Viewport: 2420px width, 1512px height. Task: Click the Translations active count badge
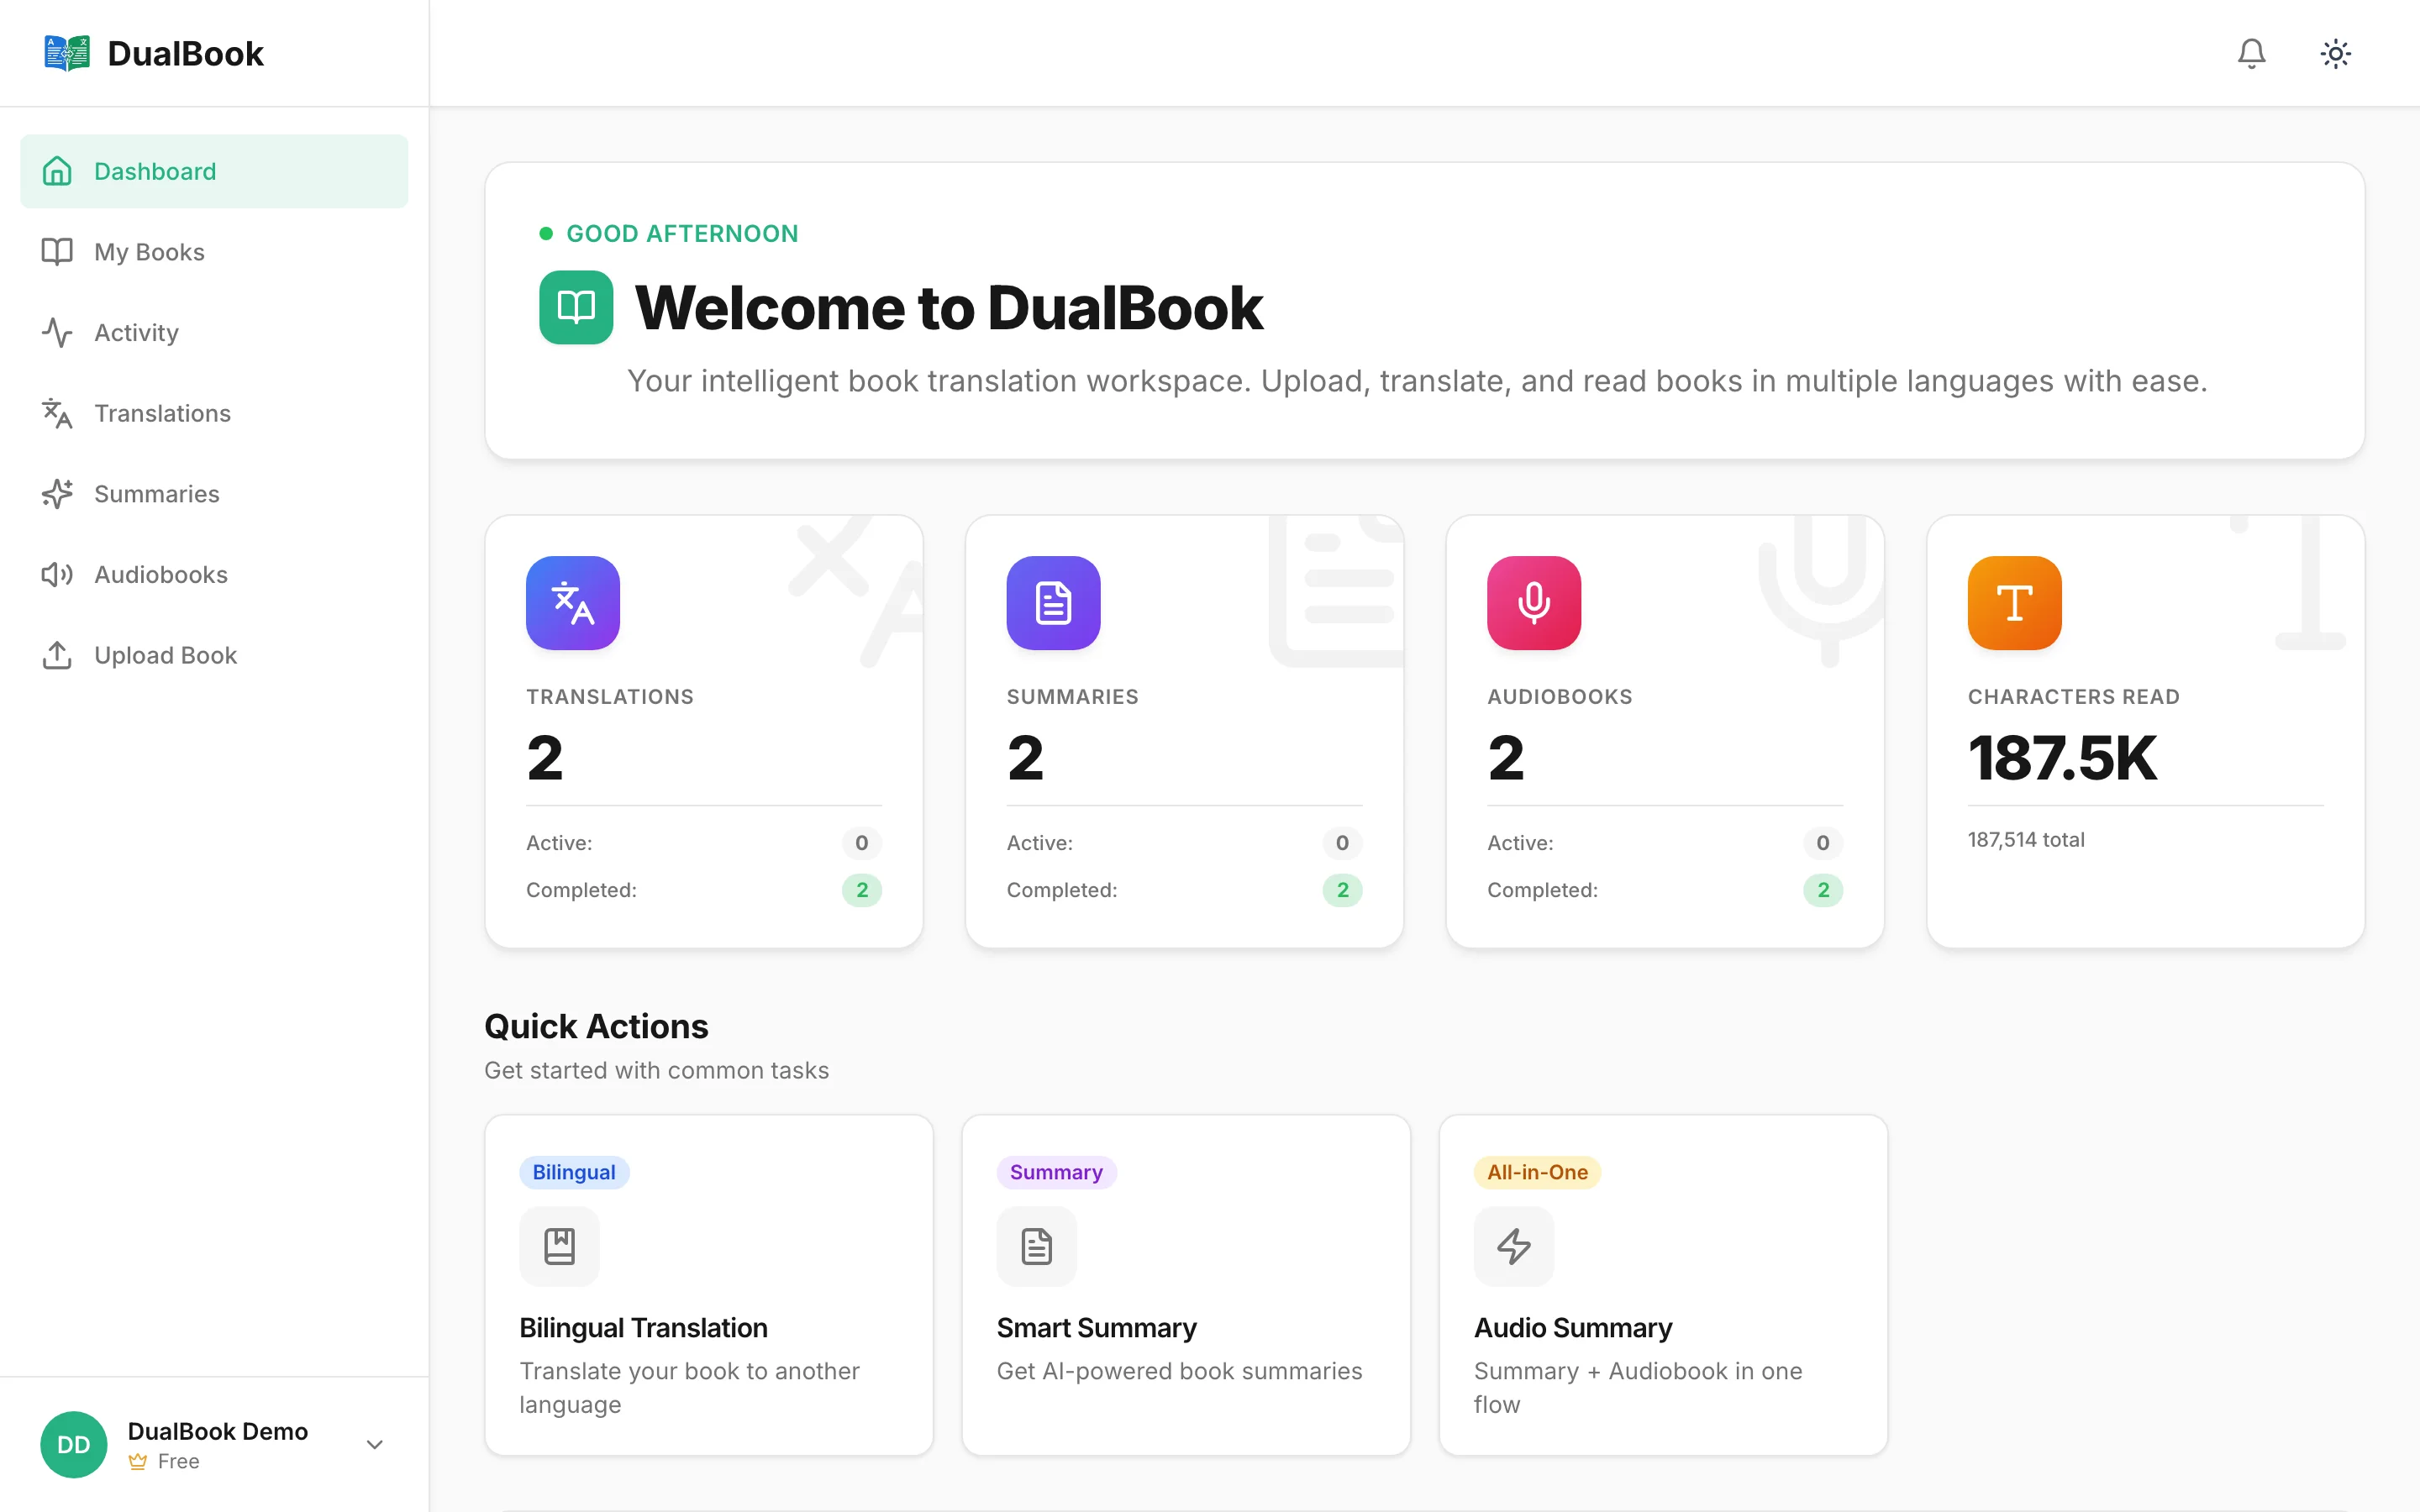pos(862,843)
